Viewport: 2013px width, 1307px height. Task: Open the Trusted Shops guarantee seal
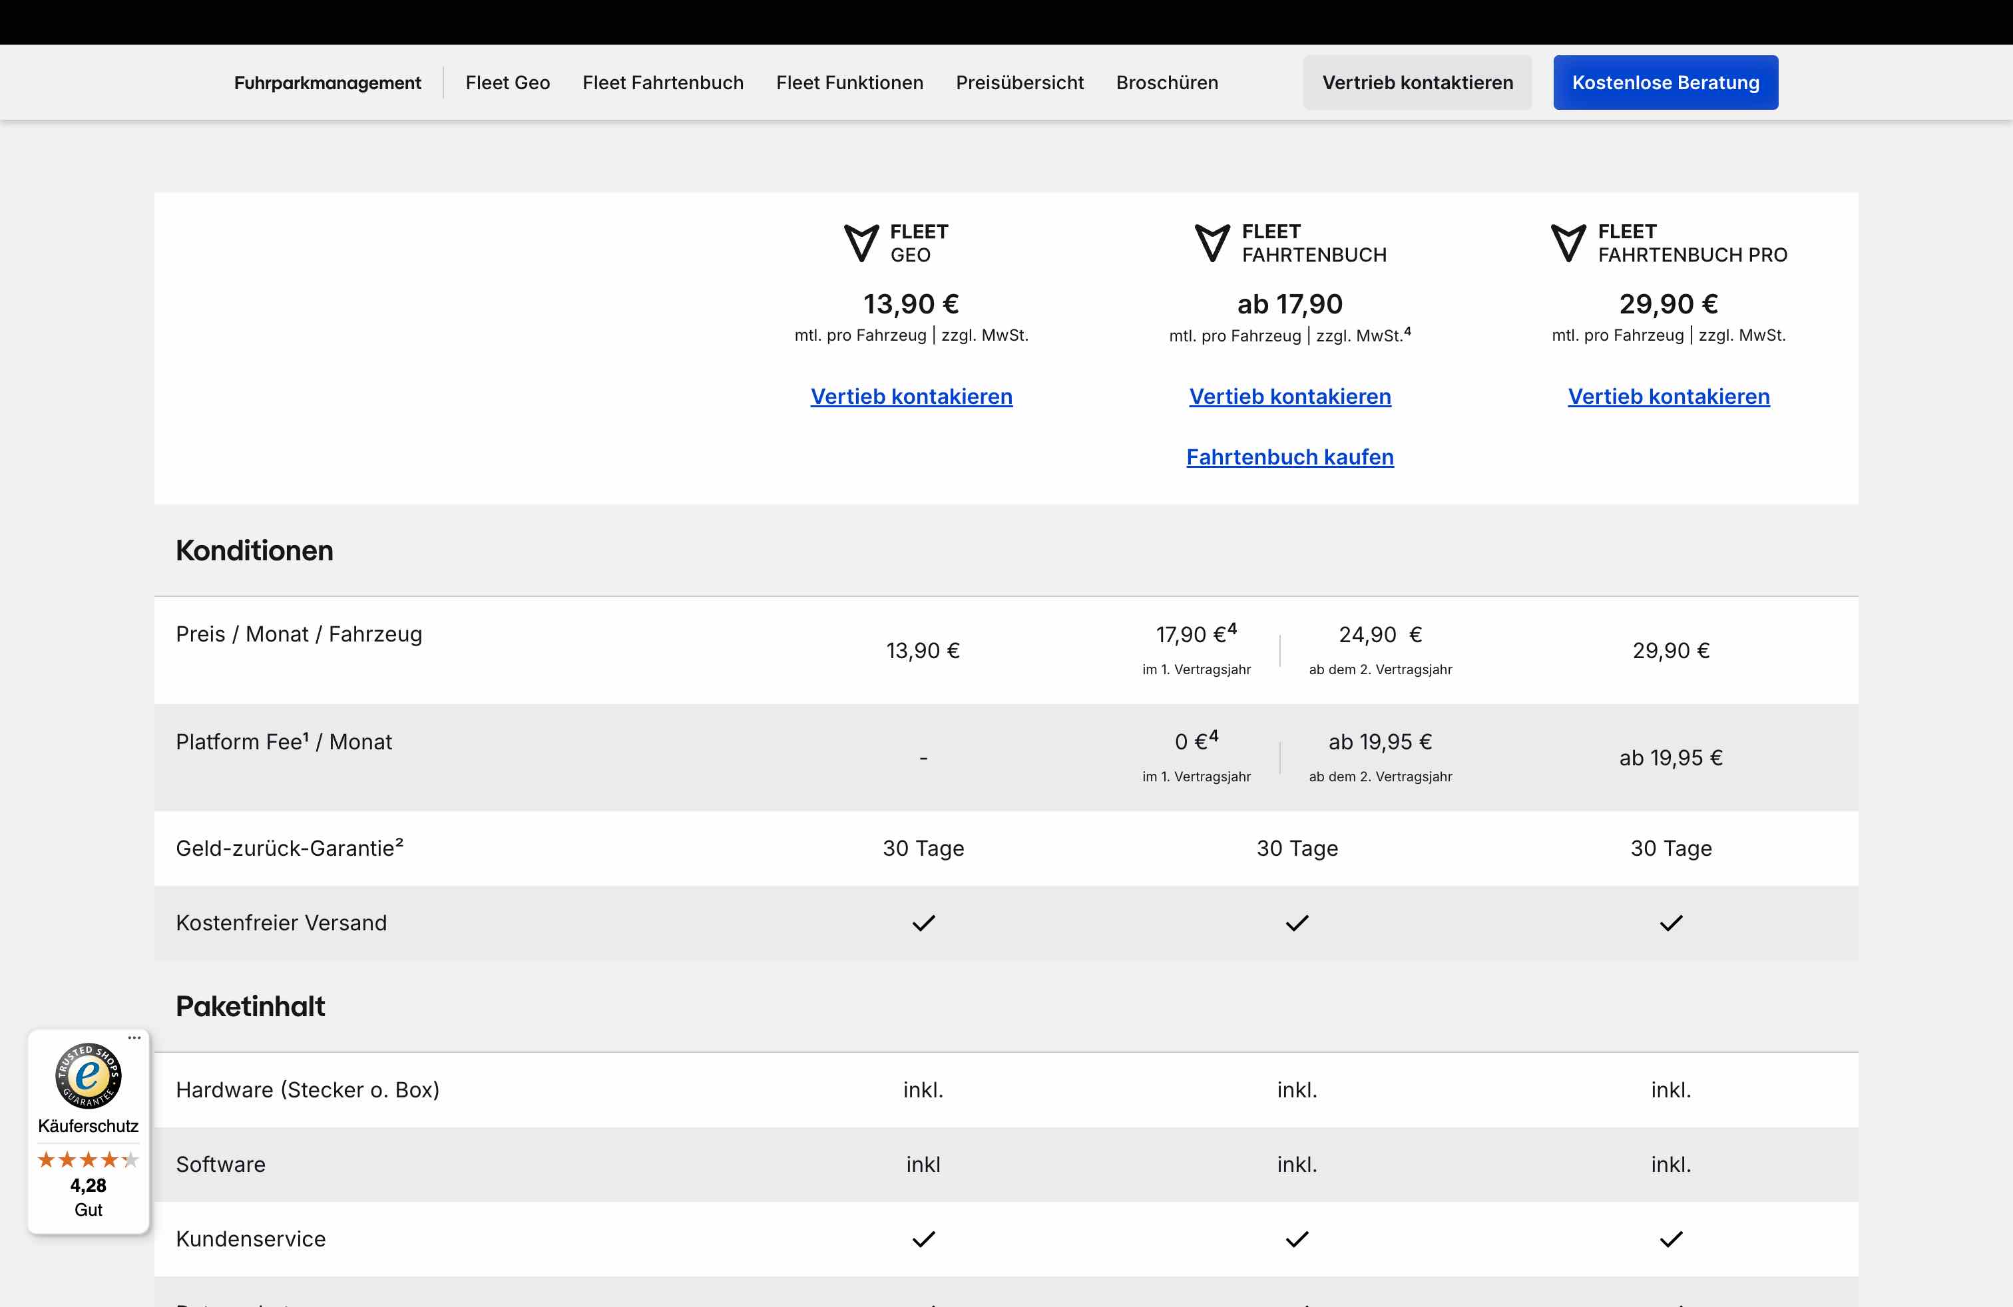click(88, 1075)
